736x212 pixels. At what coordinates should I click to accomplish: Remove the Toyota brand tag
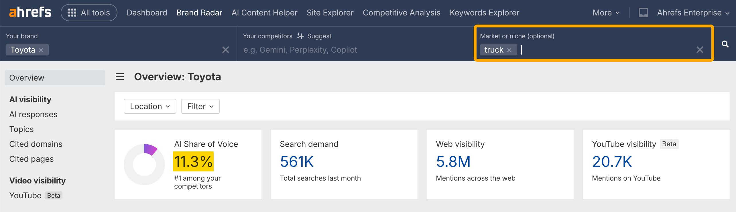pos(41,50)
